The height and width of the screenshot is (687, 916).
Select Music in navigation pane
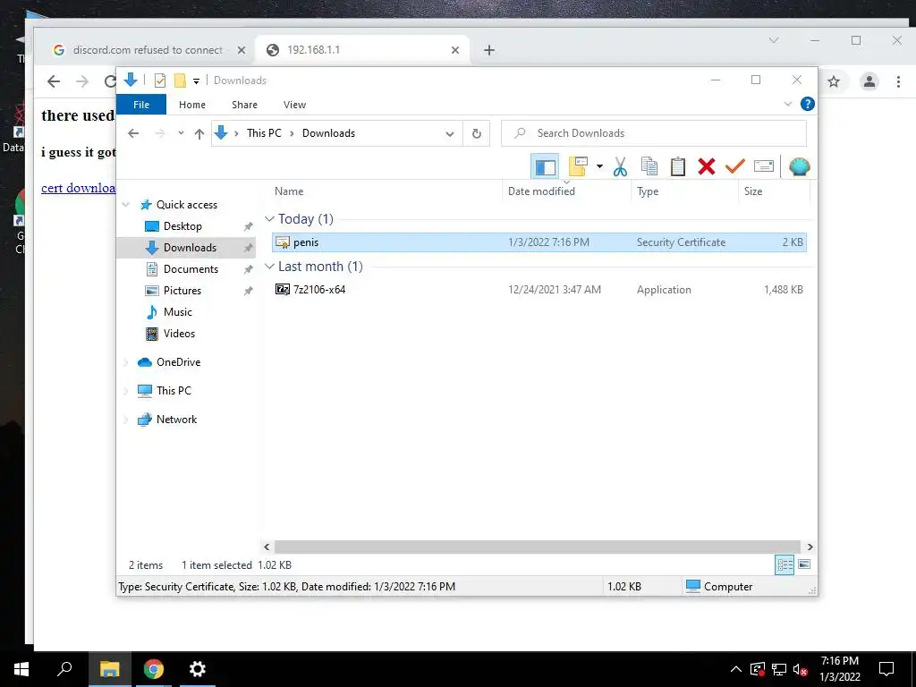click(x=178, y=312)
